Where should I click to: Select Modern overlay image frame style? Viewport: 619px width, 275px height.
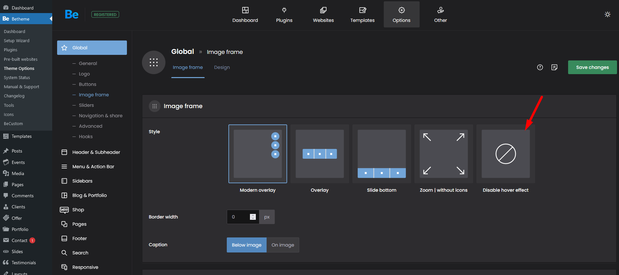point(258,154)
